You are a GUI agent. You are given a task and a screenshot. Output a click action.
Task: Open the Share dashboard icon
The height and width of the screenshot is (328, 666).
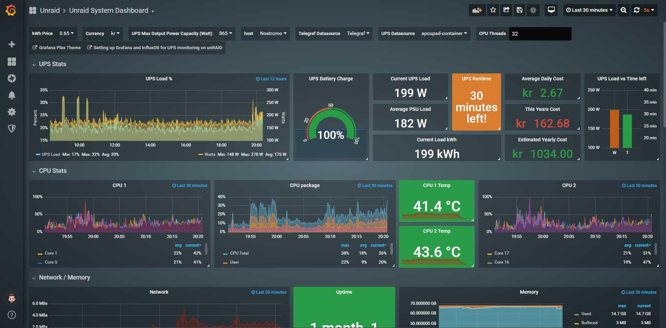[506, 10]
